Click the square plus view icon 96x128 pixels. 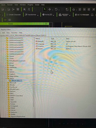click(84, 9)
